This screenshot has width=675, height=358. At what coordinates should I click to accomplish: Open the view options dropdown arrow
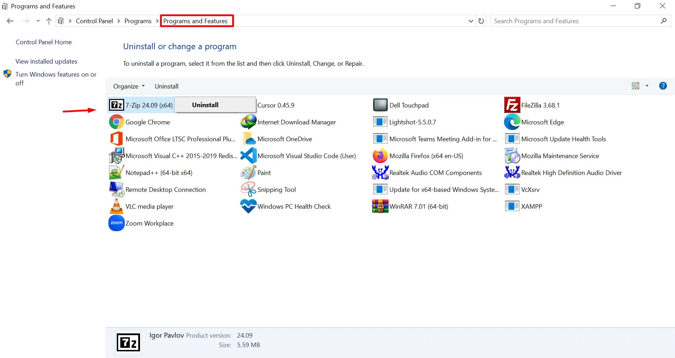pos(647,86)
